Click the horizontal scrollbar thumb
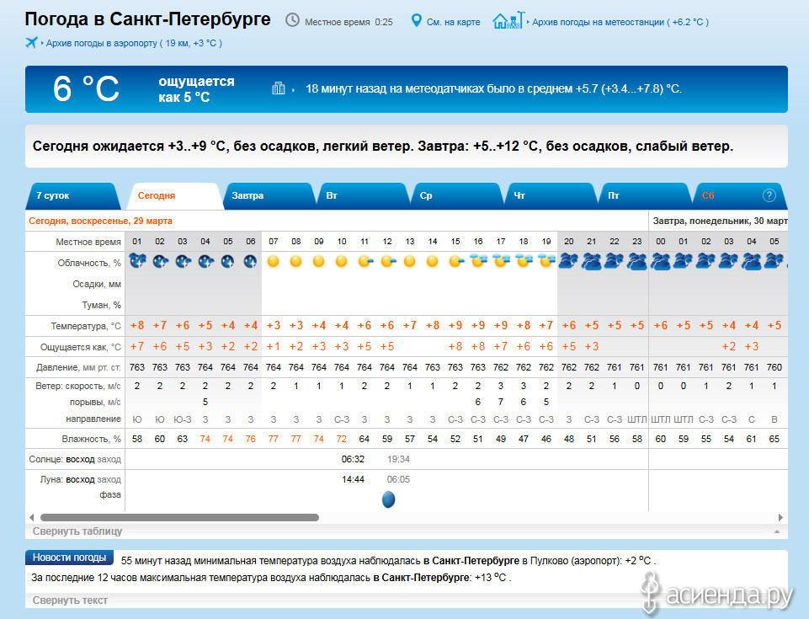This screenshot has height=619, width=809. (x=179, y=517)
